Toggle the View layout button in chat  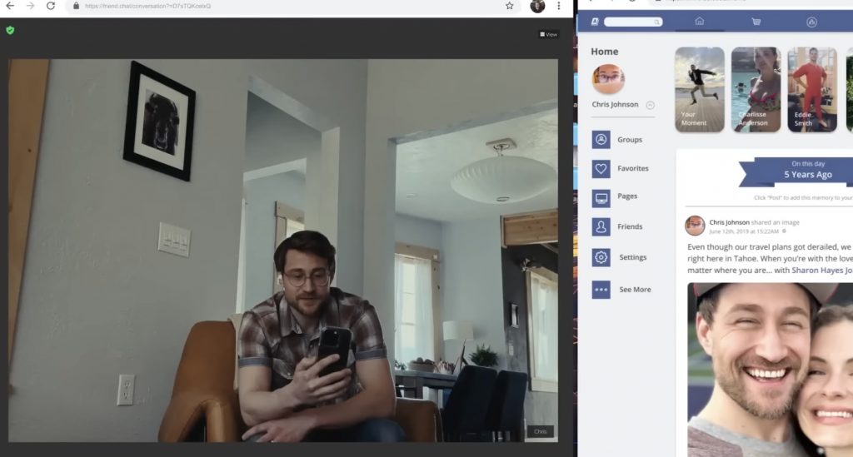[x=548, y=34]
